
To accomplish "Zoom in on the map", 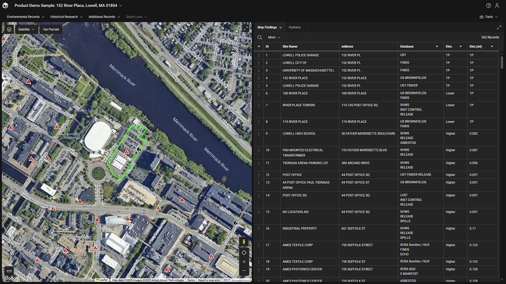I will click(x=244, y=262).
